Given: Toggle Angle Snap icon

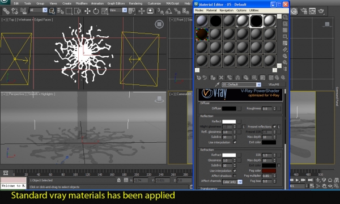Looking at the screenshot, I should [x=169, y=11].
